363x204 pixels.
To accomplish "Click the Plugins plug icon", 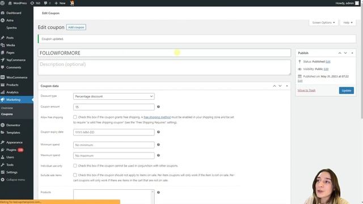I will point(2,150).
